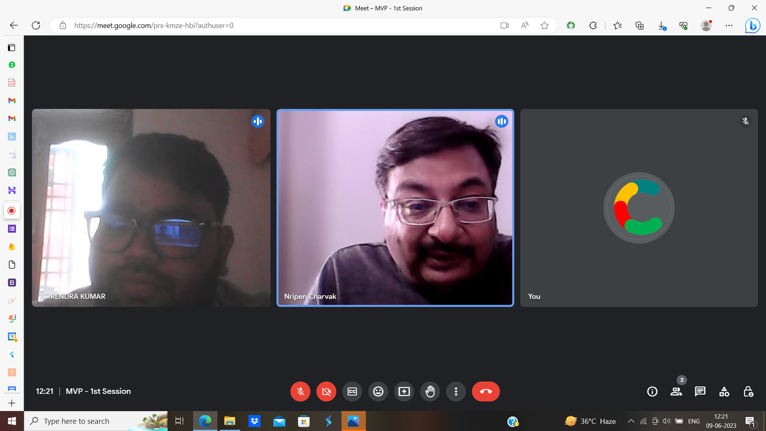Open chat with everyone icon
Screen dimensions: 766x431
[700, 391]
